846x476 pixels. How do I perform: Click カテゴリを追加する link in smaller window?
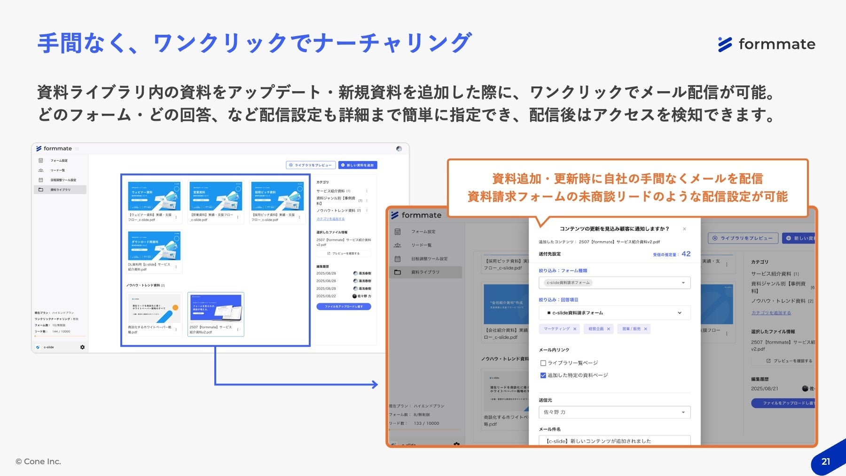(330, 219)
